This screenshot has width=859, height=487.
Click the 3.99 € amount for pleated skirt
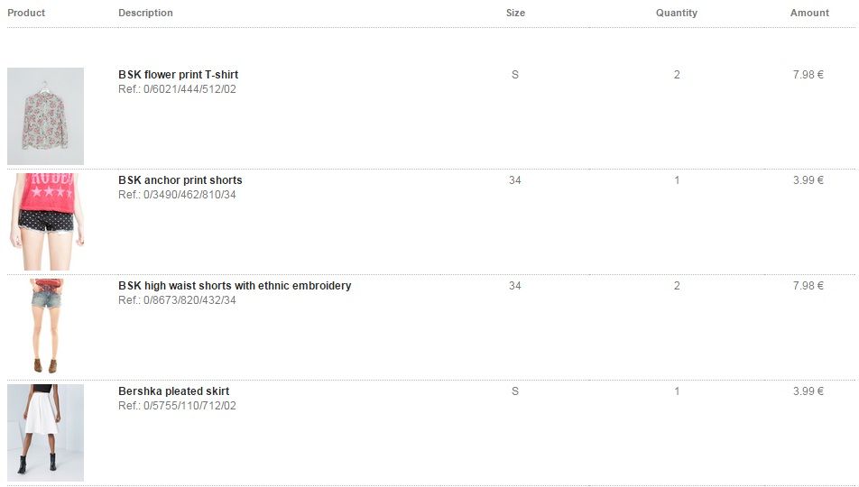click(x=808, y=391)
